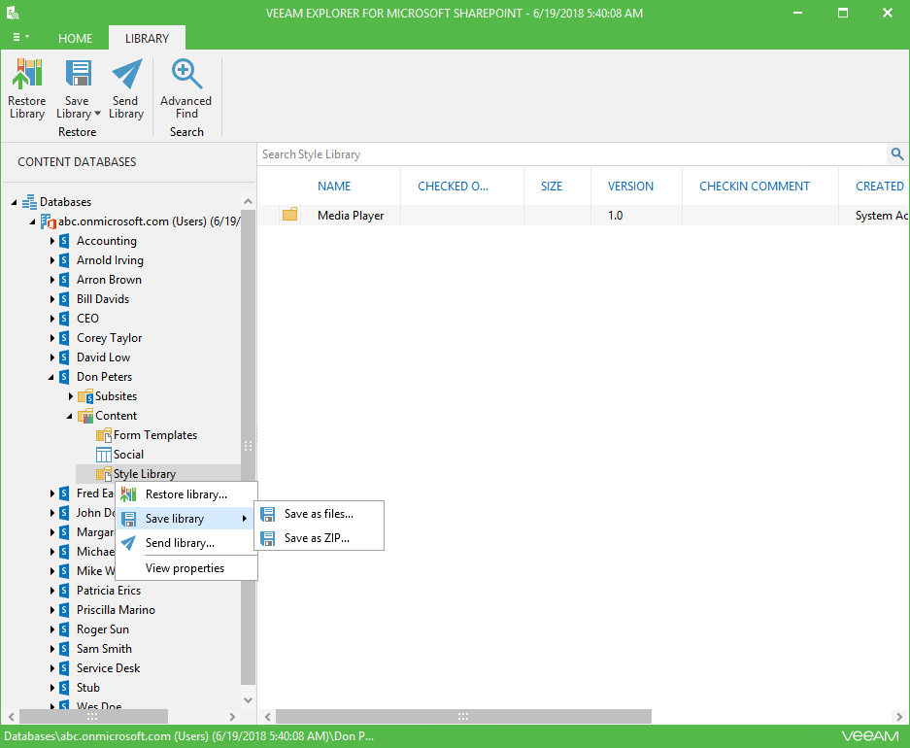Click the CEO site SharePoint icon
The height and width of the screenshot is (748, 910).
(64, 319)
